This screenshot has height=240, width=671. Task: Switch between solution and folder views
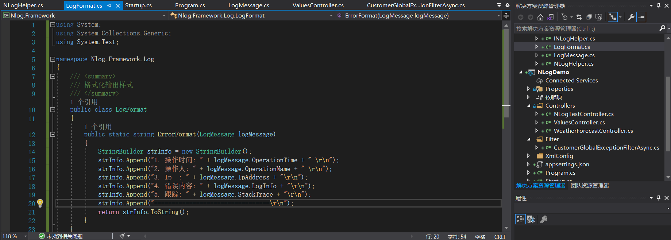pyautogui.click(x=551, y=17)
